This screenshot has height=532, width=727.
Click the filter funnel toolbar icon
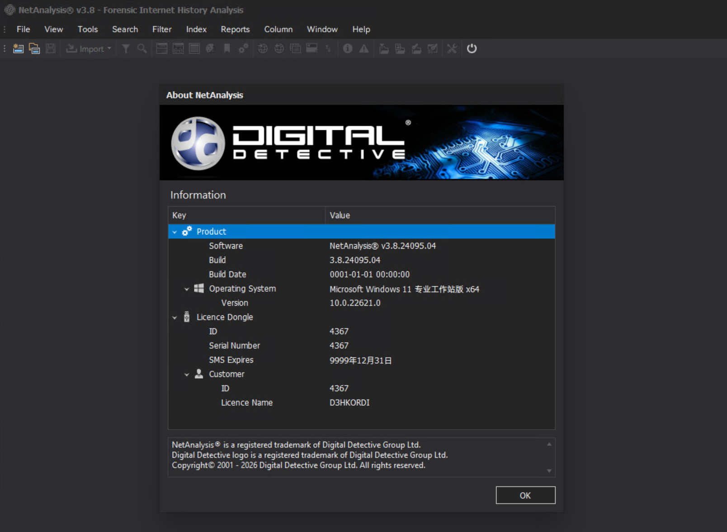126,48
